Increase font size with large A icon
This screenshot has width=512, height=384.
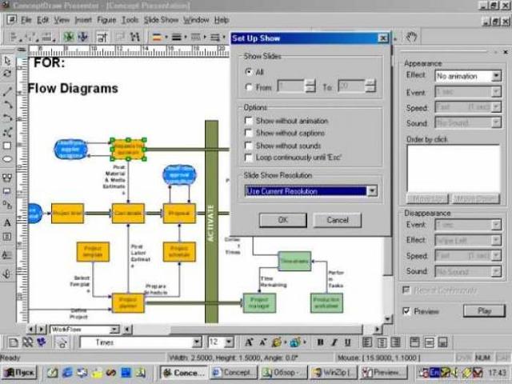click(x=249, y=342)
